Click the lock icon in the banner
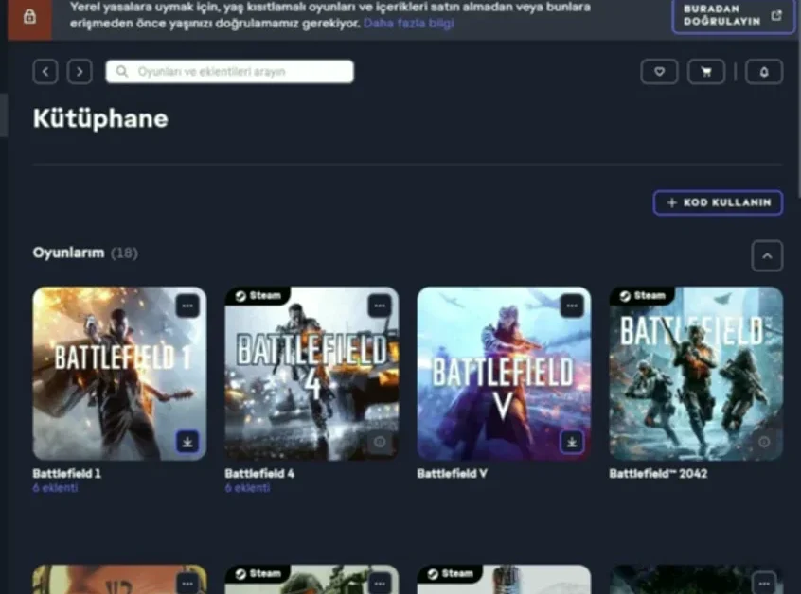Image resolution: width=801 pixels, height=594 pixels. 30,17
